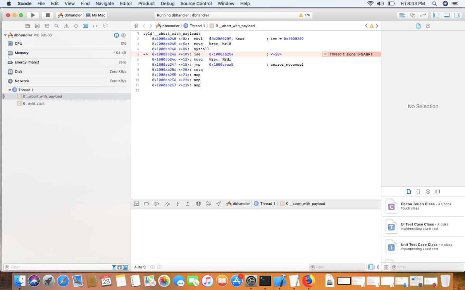Viewport: 465px width, 290px height.
Task: Select the Object library tab
Action: click(428, 192)
